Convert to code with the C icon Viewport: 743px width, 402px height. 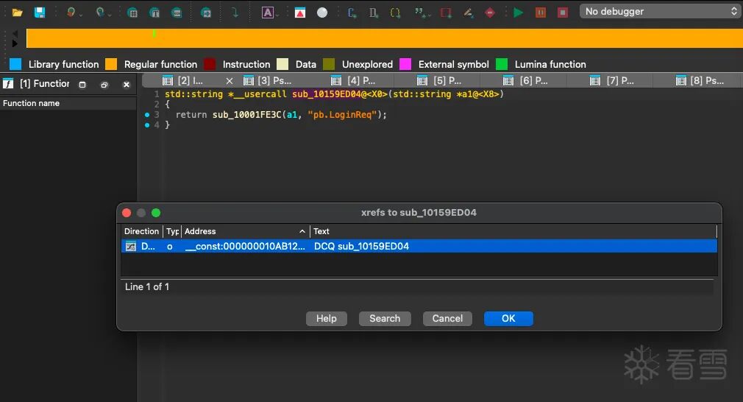(x=352, y=13)
